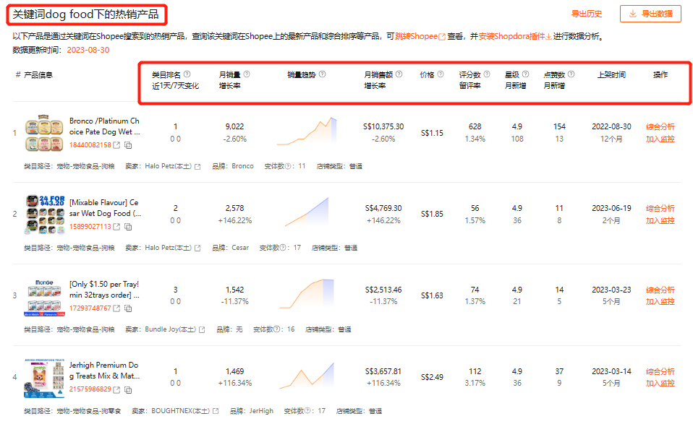Open seller link icon after Halo Petz in Cesar row

(x=197, y=248)
